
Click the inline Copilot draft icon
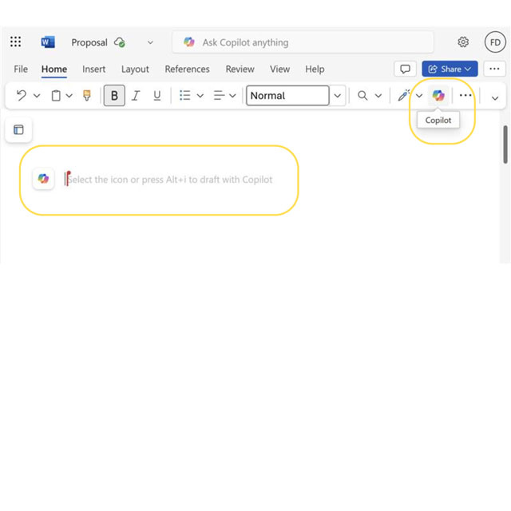43,180
